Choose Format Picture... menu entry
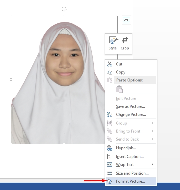This screenshot has height=190, width=180. [x=130, y=181]
